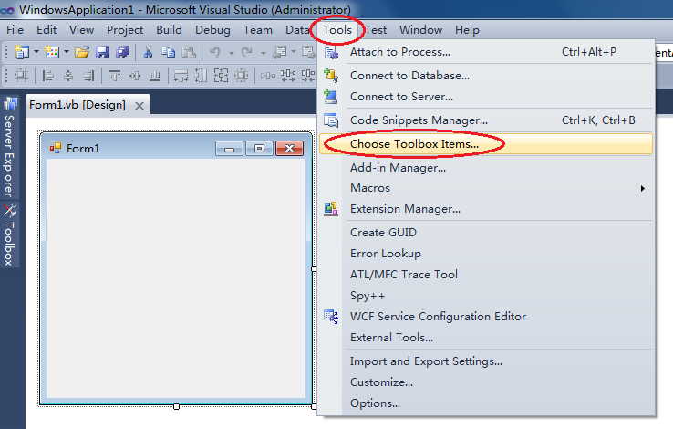The height and width of the screenshot is (429, 673).
Task: Click the Align to Grid layout icon
Action: 21,76
